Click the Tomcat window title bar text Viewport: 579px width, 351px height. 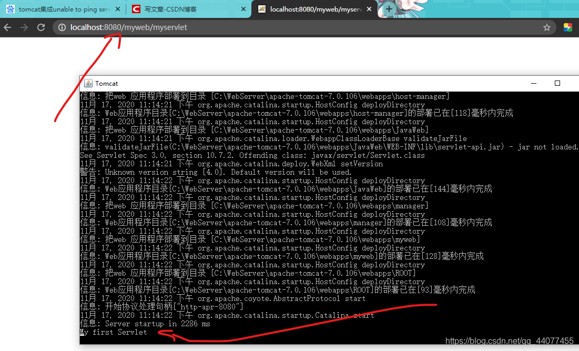[x=106, y=84]
